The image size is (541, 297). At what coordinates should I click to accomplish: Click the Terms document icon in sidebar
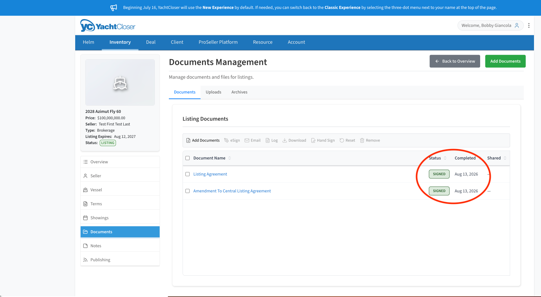[x=85, y=204]
